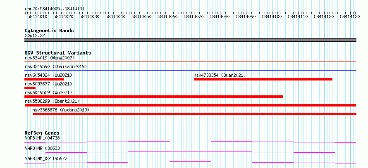Open the VAPB|NM_001195677 gene label
Image resolution: width=368 pixels, height=168 pixels.
point(46,159)
